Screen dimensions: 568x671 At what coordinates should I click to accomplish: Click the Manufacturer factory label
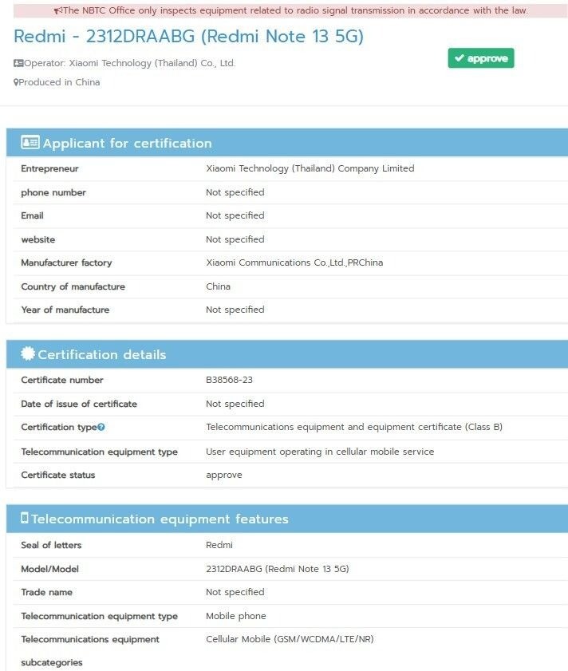coord(66,262)
